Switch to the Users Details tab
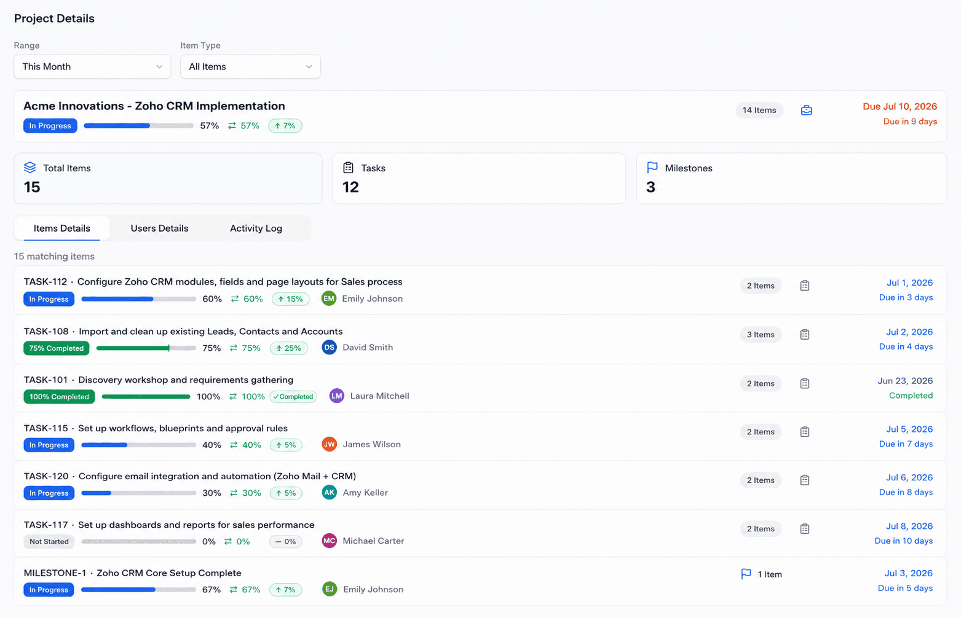 click(x=159, y=229)
